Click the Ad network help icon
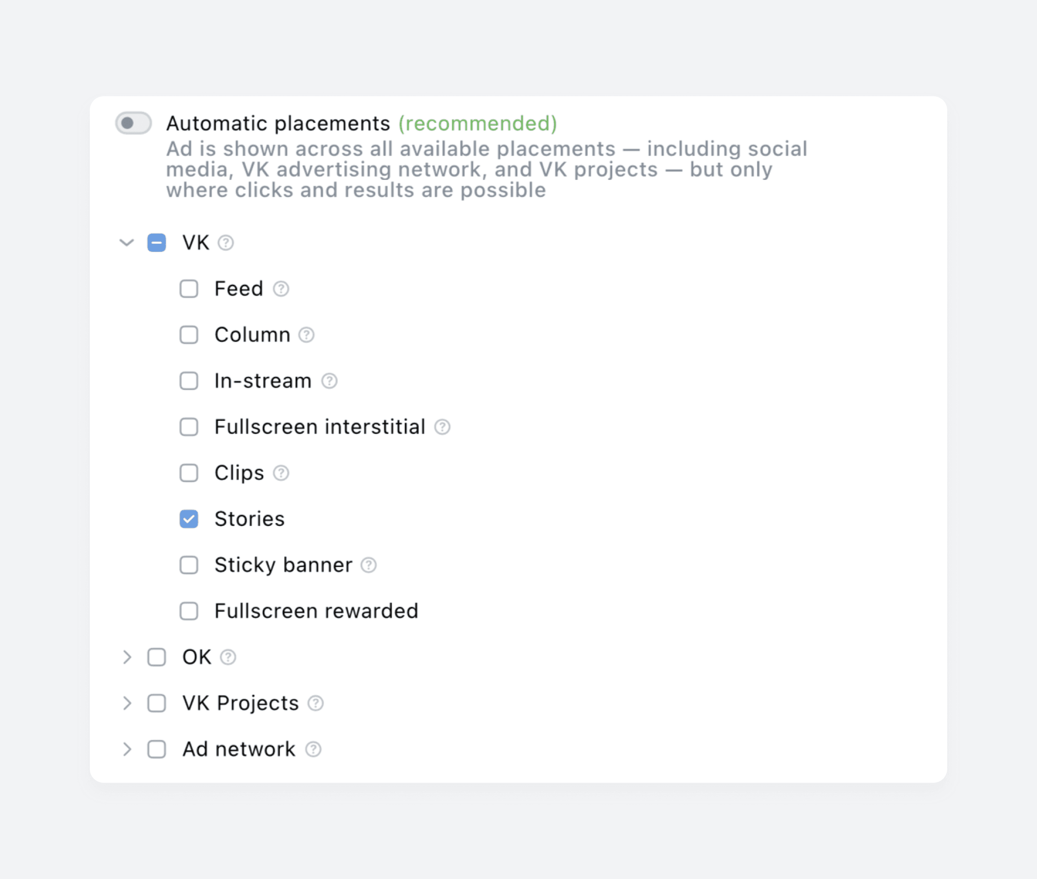The width and height of the screenshot is (1037, 879). click(313, 749)
